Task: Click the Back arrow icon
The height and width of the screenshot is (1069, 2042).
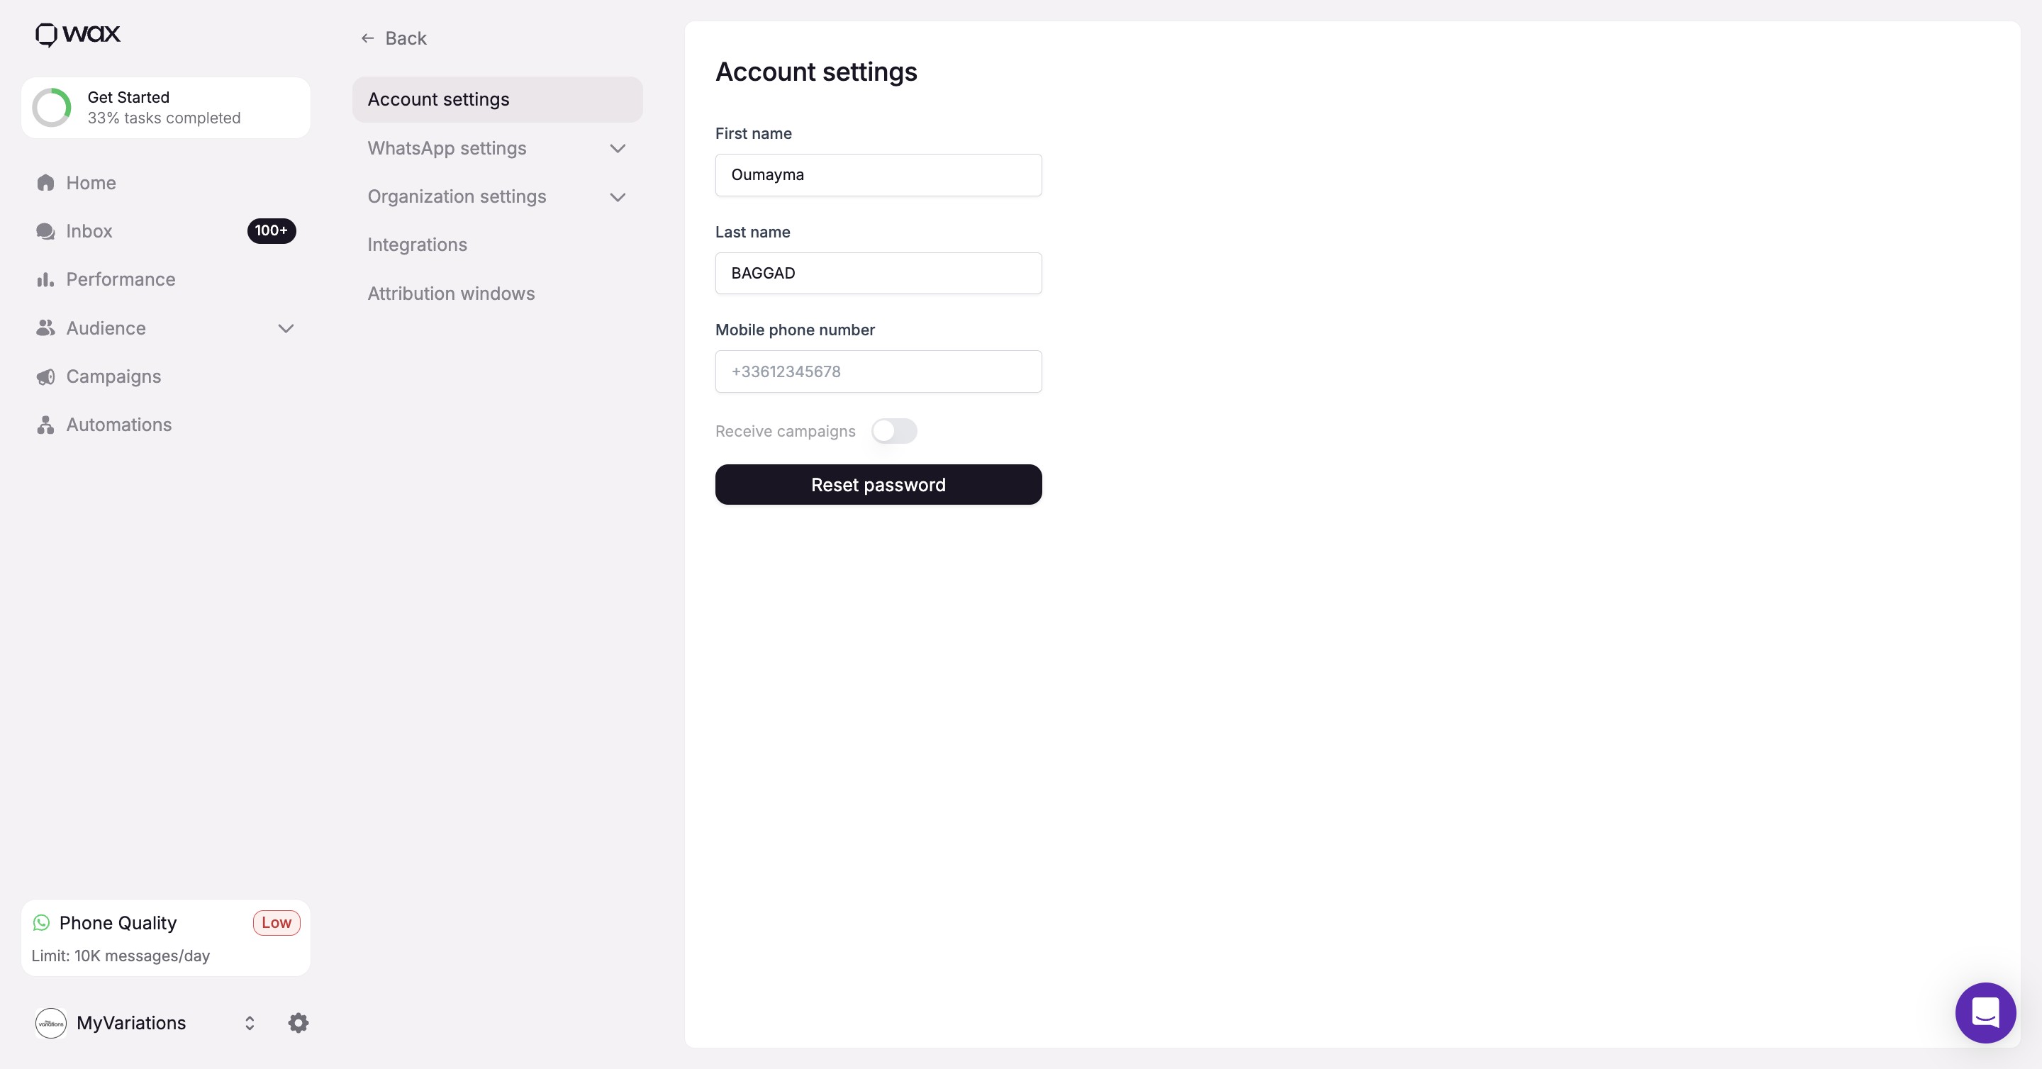Action: tap(367, 38)
